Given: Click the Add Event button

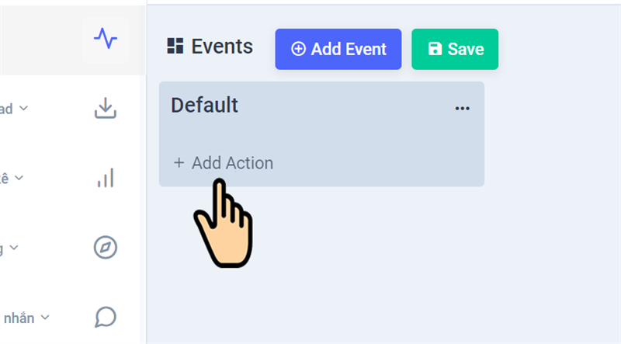Looking at the screenshot, I should [x=338, y=49].
